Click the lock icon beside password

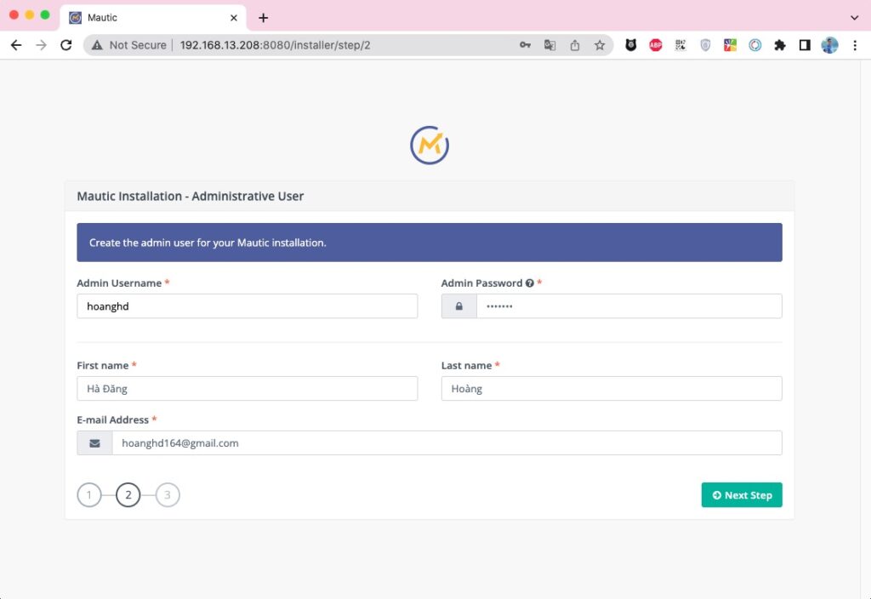coord(458,306)
